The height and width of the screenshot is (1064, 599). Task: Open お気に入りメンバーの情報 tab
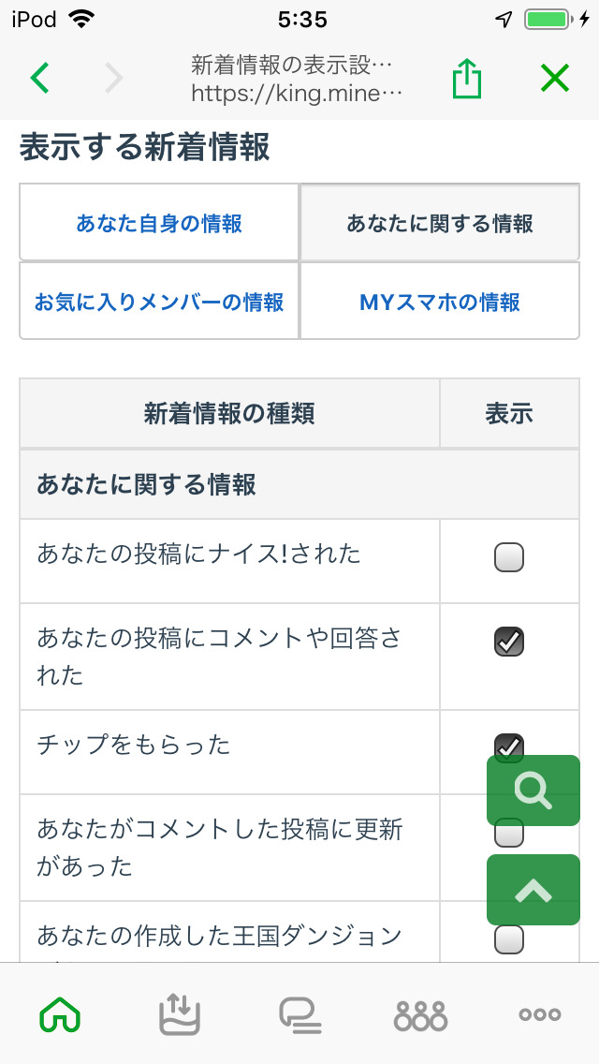click(x=159, y=302)
